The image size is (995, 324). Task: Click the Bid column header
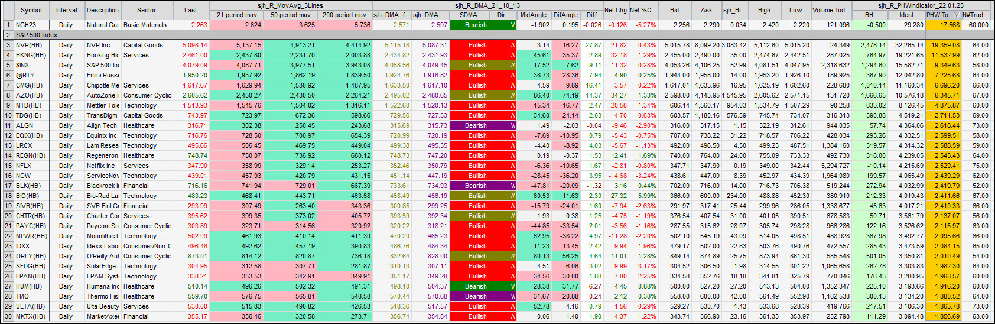(674, 10)
